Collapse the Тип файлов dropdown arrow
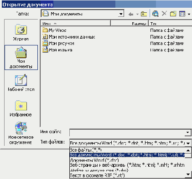Image resolution: width=192 pixels, height=179 pixels. coord(188,143)
